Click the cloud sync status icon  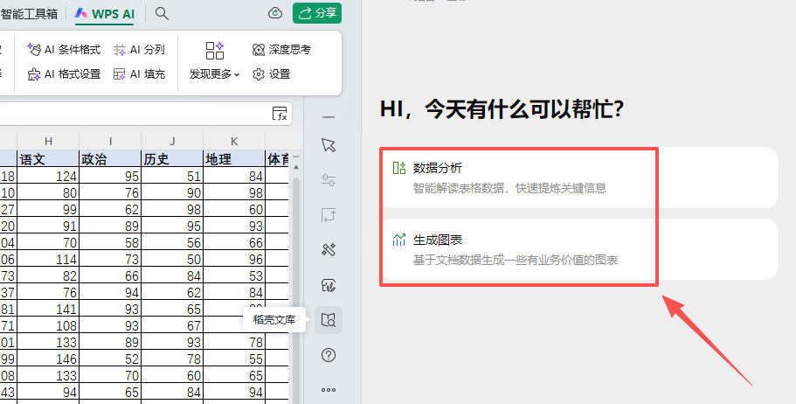click(x=275, y=13)
